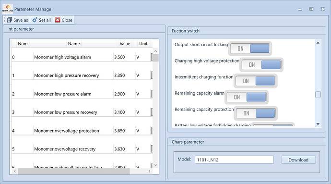Click the Unit column header
Viewport: 331px width, 184px height.
(143, 44)
